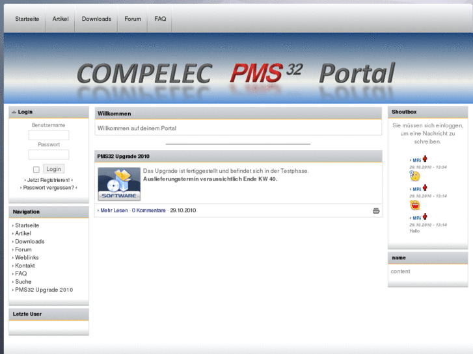This screenshot has width=473, height=354.
Task: Open the Startseite tab in top menu
Action: pos(27,19)
